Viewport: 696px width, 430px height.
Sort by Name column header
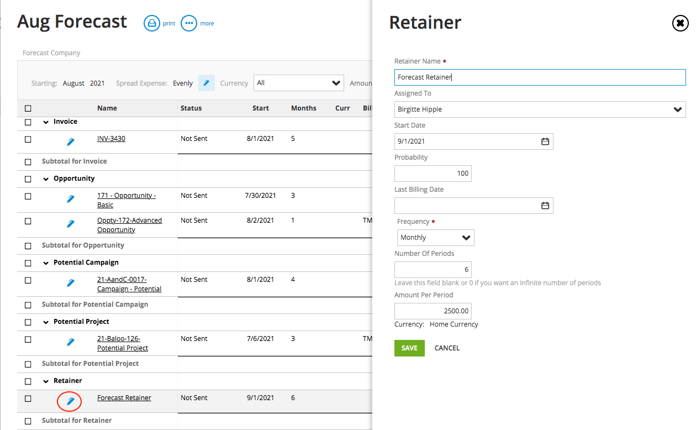(x=107, y=108)
